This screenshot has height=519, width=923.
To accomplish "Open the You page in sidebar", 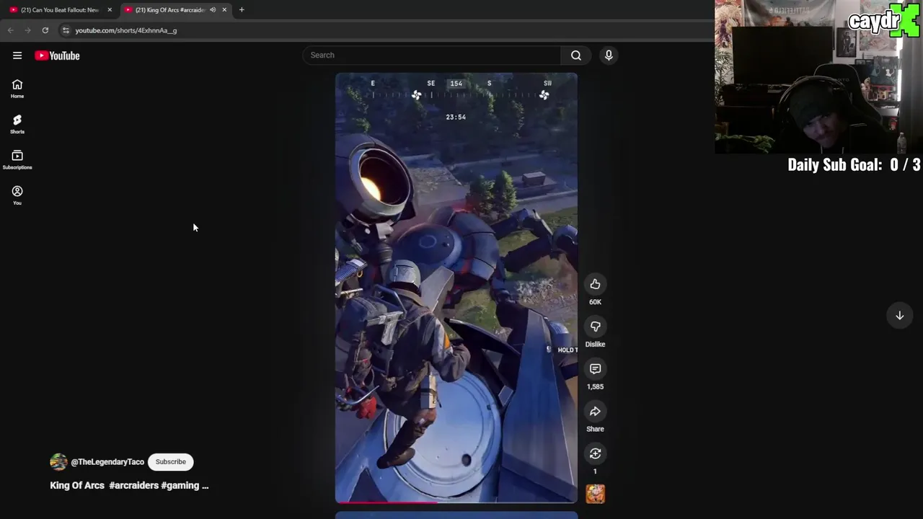I will (x=17, y=195).
